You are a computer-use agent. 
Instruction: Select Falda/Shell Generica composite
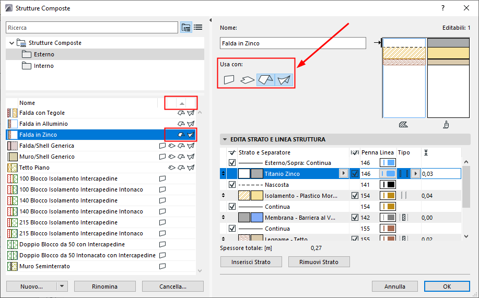click(x=101, y=146)
